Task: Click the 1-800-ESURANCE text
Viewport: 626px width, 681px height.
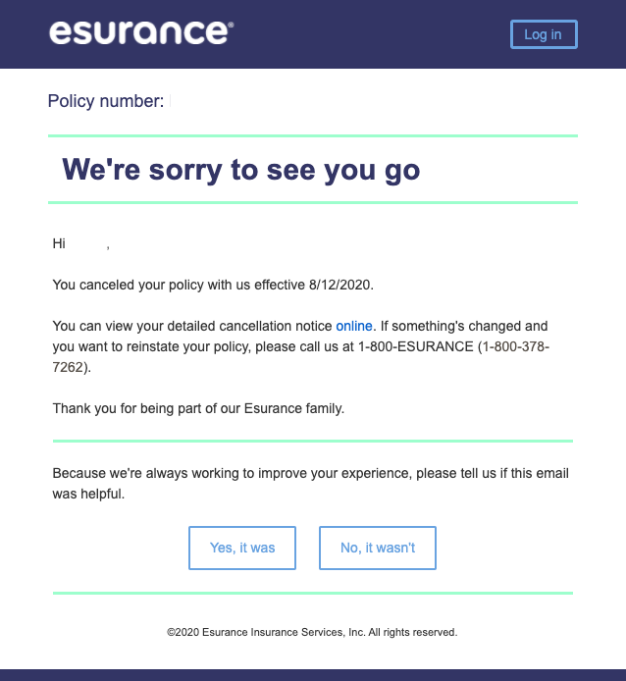Action: [415, 346]
